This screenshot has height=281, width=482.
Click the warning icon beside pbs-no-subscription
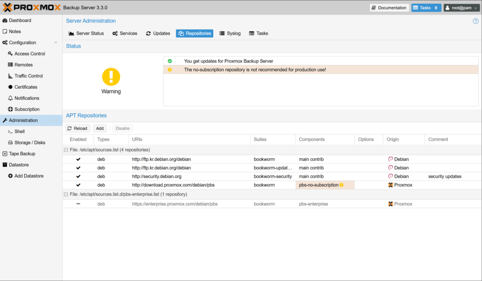coord(341,185)
